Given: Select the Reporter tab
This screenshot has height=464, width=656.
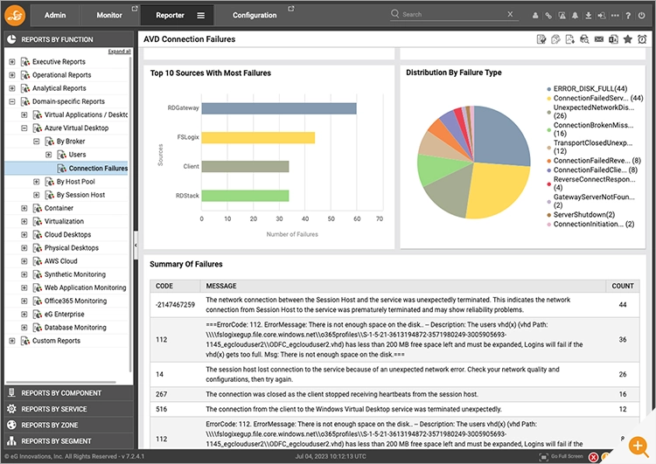Looking at the screenshot, I should tap(171, 15).
